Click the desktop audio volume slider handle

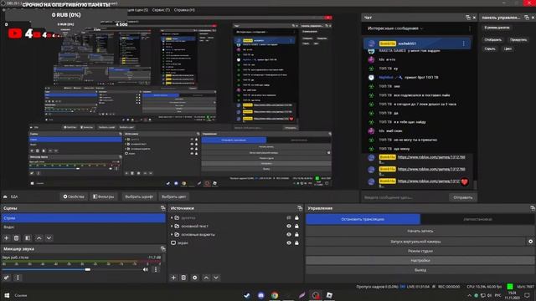(x=88, y=269)
